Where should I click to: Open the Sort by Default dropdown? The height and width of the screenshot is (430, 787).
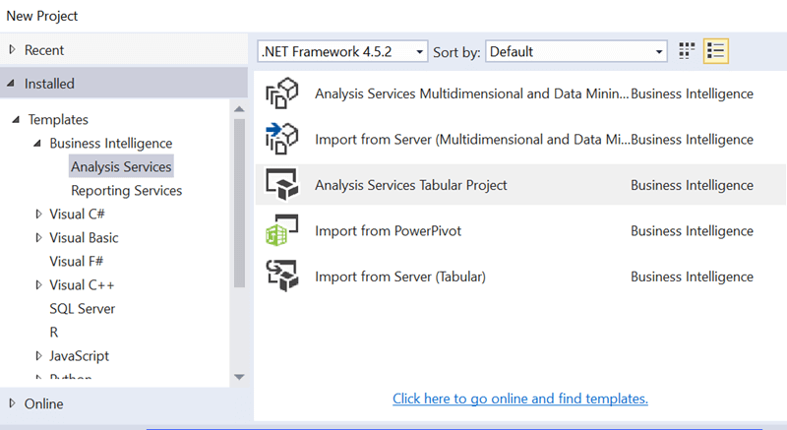tap(576, 51)
